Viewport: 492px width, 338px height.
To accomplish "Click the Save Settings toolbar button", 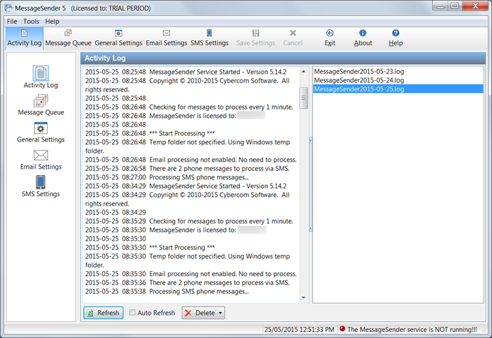I will pos(255,38).
